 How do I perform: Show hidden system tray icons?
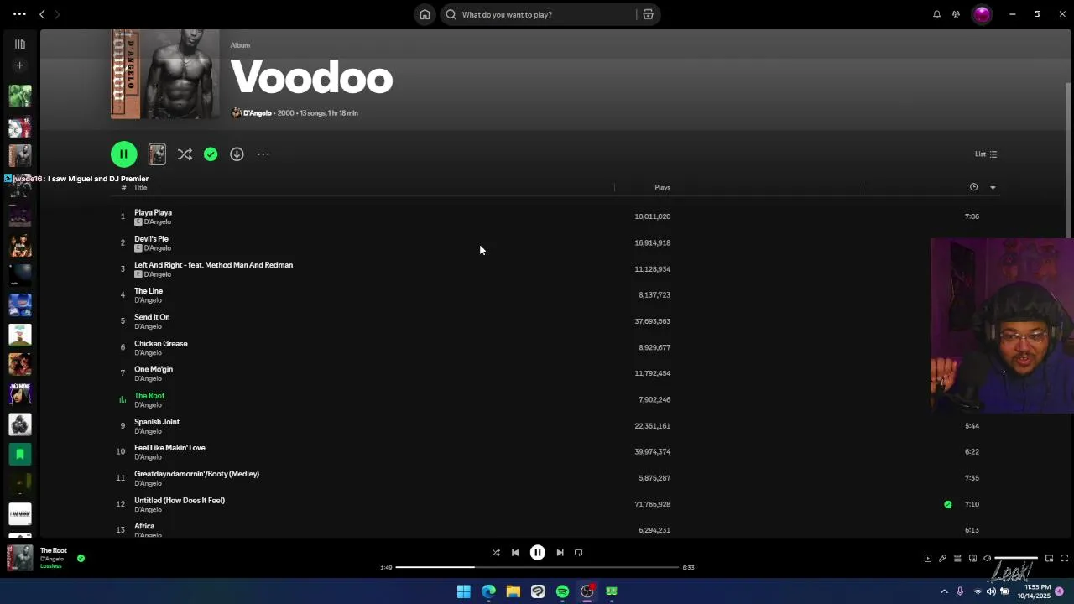point(944,591)
